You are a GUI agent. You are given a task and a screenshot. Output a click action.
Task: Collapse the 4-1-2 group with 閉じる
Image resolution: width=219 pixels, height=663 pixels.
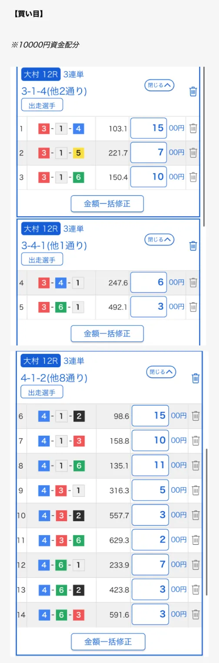click(161, 372)
